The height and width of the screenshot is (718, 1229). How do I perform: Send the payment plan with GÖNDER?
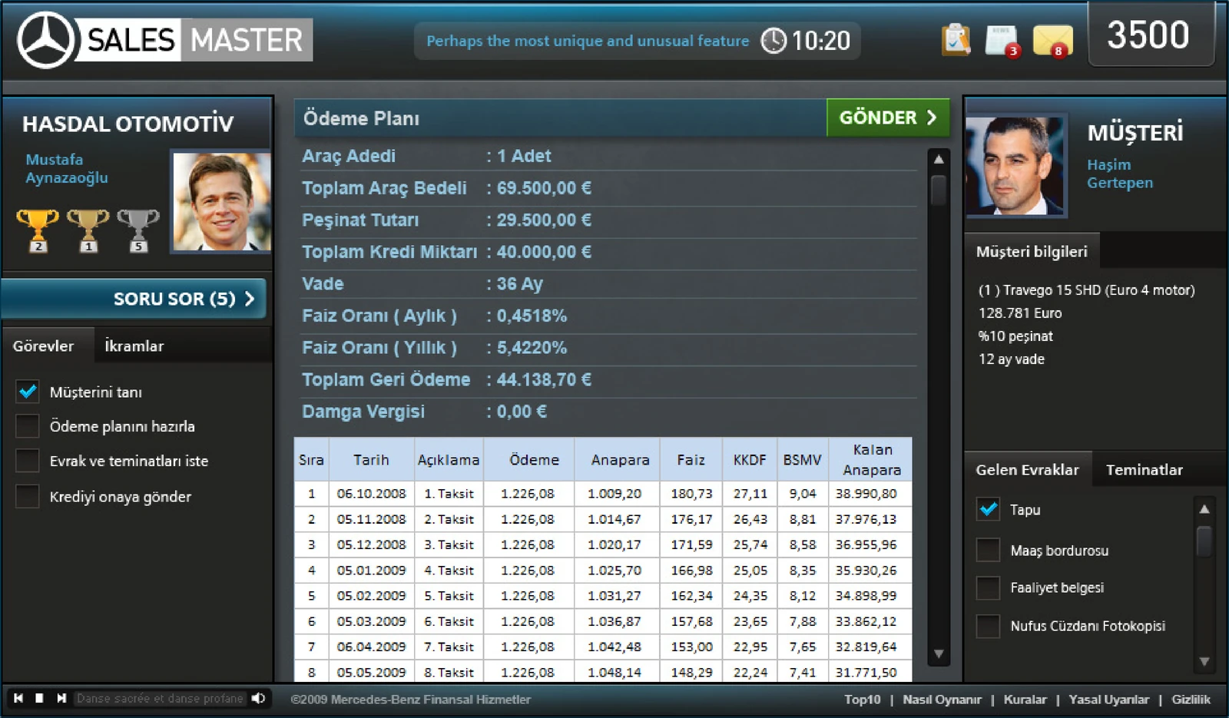[888, 117]
